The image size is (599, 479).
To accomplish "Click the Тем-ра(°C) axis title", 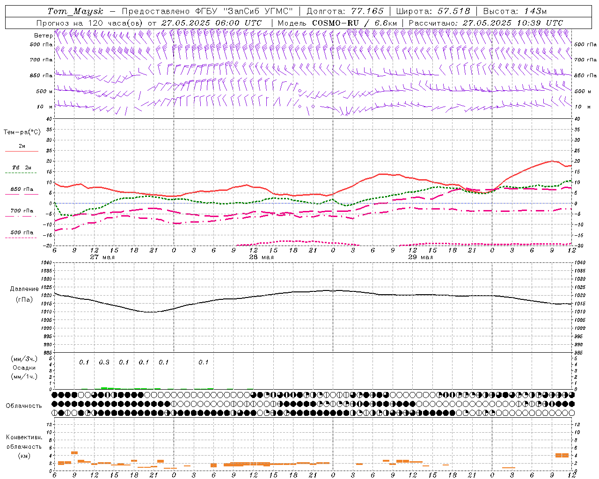I will click(22, 132).
